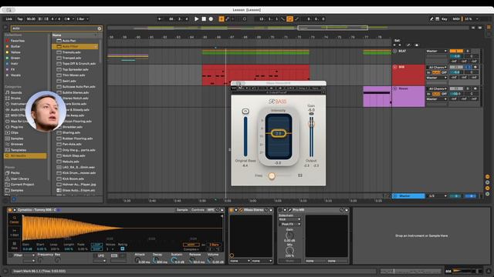
Task: Toggle Follow playback arrow button
Action: click(160, 18)
